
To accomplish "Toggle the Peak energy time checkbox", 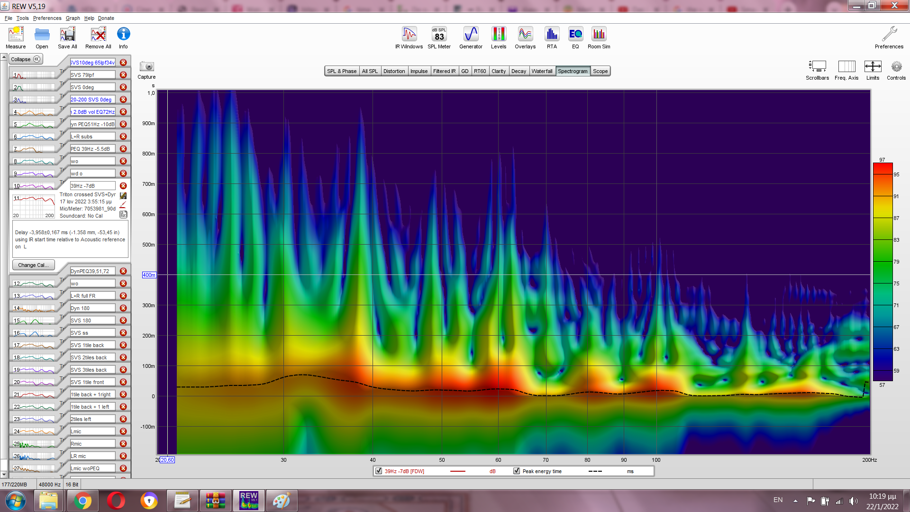I will 517,471.
